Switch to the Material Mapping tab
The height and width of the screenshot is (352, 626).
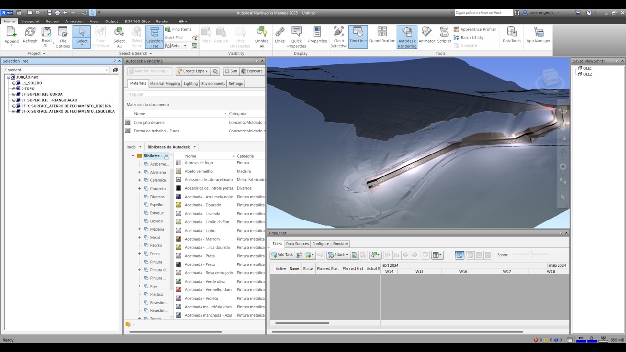point(165,84)
